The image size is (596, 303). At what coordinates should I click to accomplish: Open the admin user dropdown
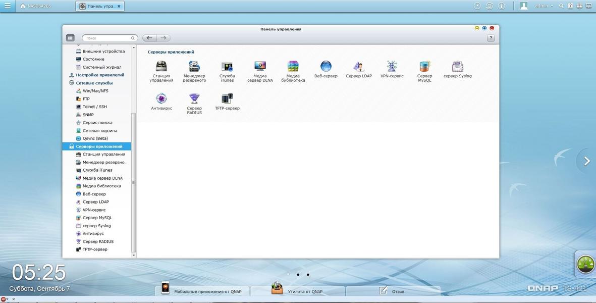(x=544, y=6)
